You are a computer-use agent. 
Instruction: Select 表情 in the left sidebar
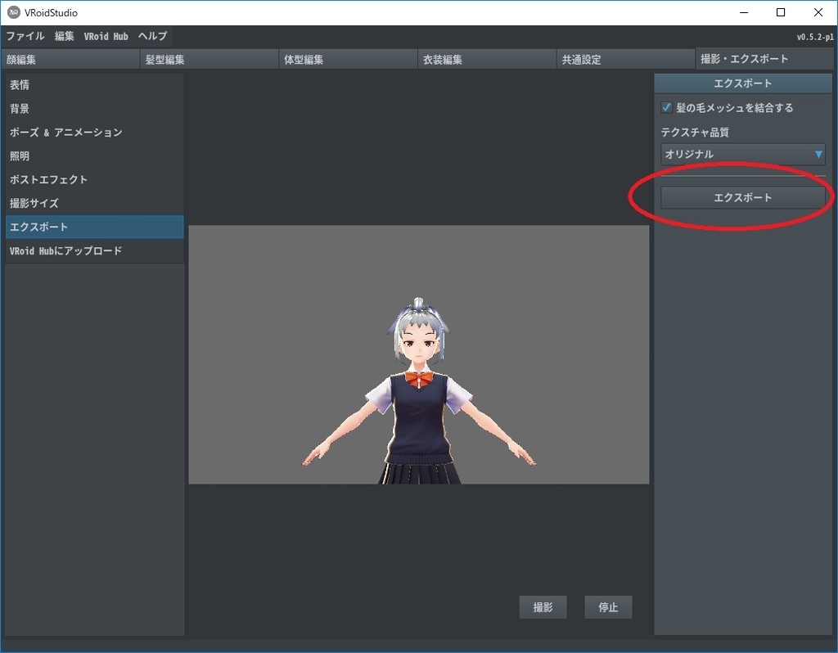point(95,85)
